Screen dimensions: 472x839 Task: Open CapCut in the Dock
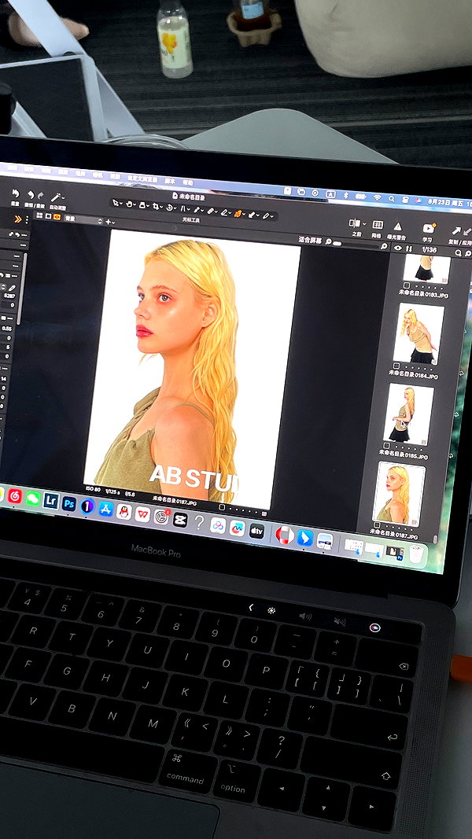(180, 519)
